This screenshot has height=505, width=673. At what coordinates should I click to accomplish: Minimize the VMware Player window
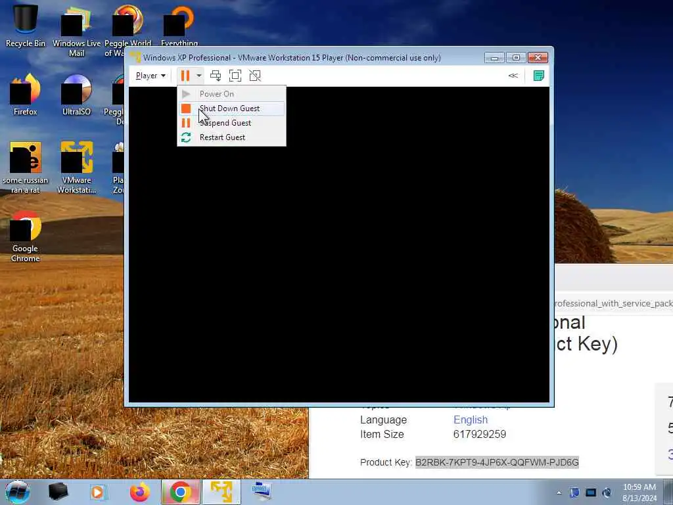(494, 58)
